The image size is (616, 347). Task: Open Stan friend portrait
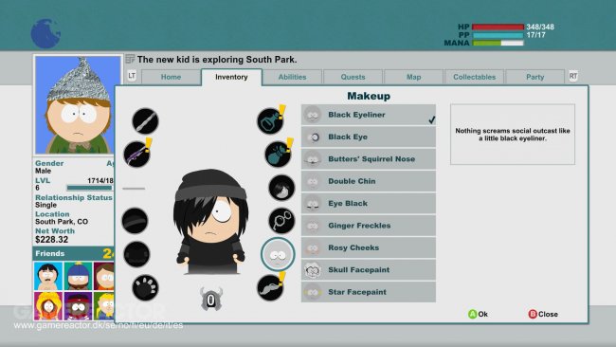(78, 276)
